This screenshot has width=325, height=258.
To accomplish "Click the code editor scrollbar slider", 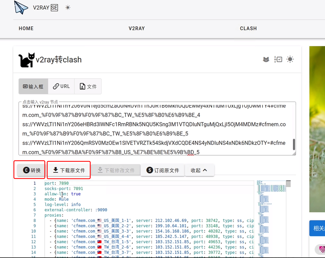I will click(288, 184).
